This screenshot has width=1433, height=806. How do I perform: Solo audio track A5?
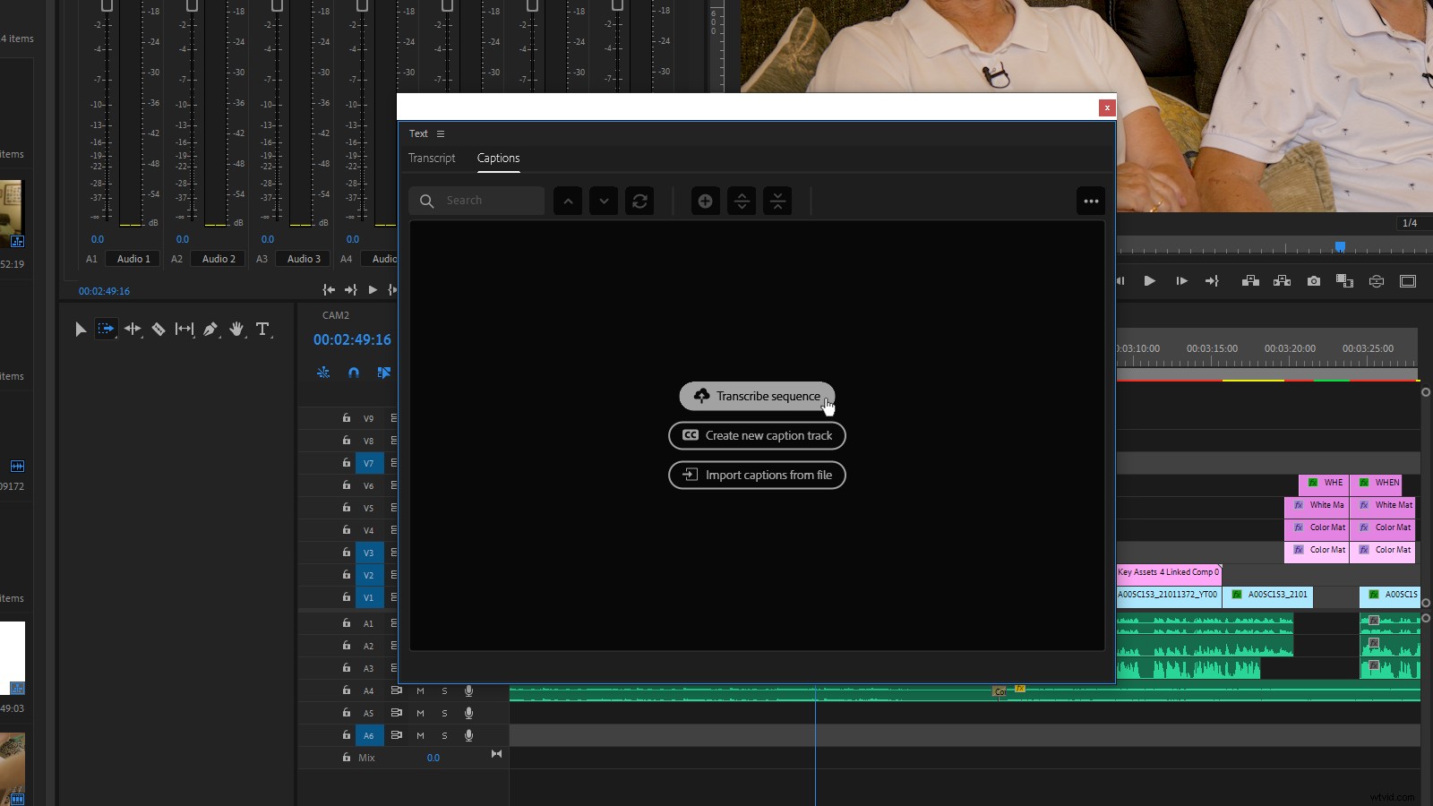(x=445, y=713)
